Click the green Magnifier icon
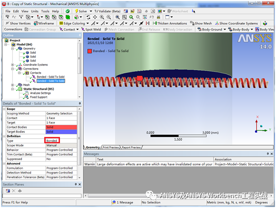The width and height of the screenshot is (276, 208). (131, 17)
